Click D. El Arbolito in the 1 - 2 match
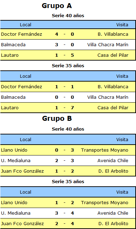Image resolution: width=136 pixels, height=229 pixels. 113,171
